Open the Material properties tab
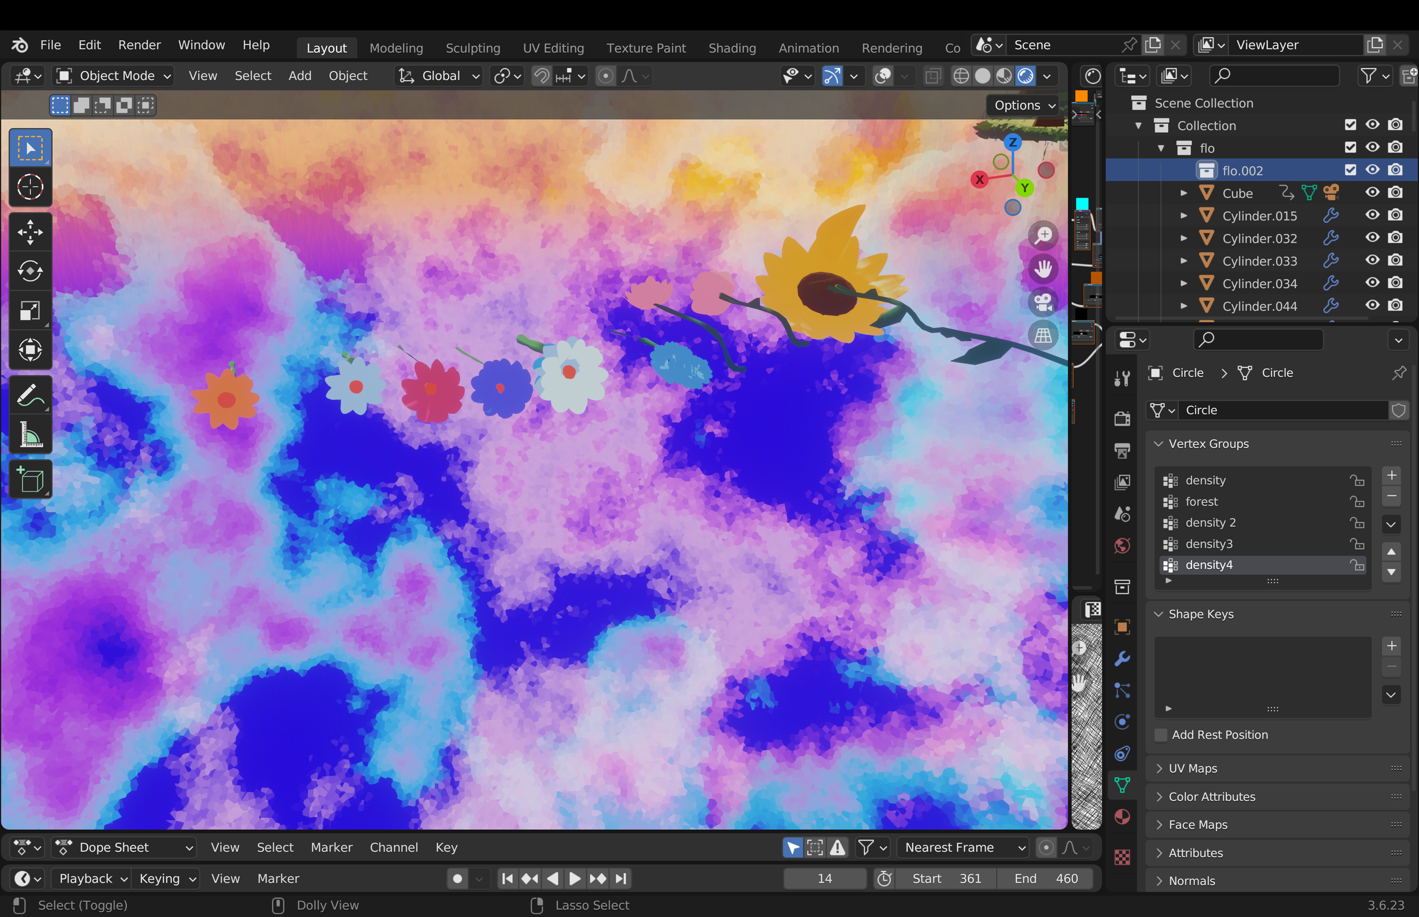Screen dimensions: 1419x917 coord(1122,817)
